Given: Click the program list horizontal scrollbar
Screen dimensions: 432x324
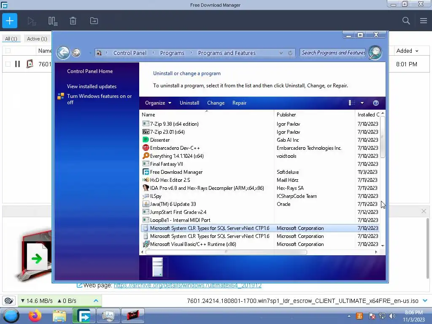Looking at the screenshot, I should 226,252.
